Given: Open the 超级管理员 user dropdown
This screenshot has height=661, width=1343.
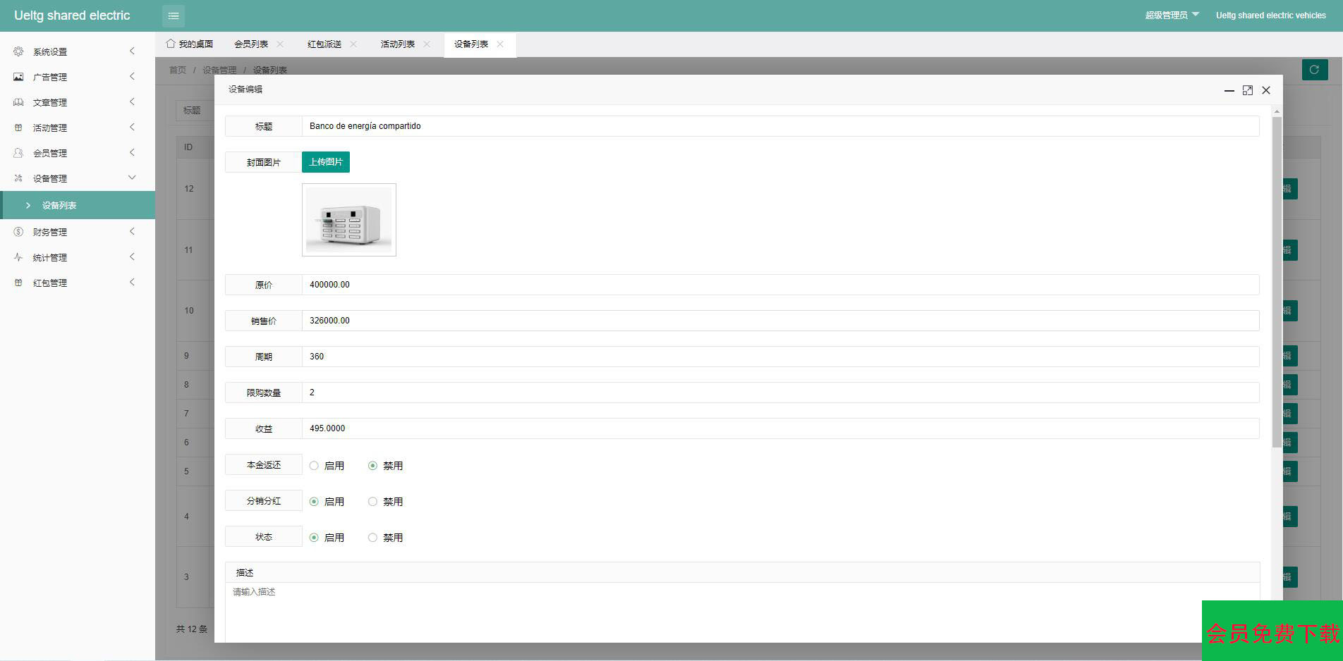Looking at the screenshot, I should [x=1172, y=15].
